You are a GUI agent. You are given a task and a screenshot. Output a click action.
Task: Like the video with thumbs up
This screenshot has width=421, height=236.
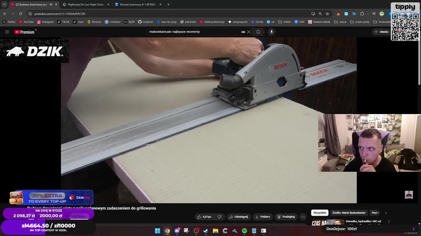[204, 217]
